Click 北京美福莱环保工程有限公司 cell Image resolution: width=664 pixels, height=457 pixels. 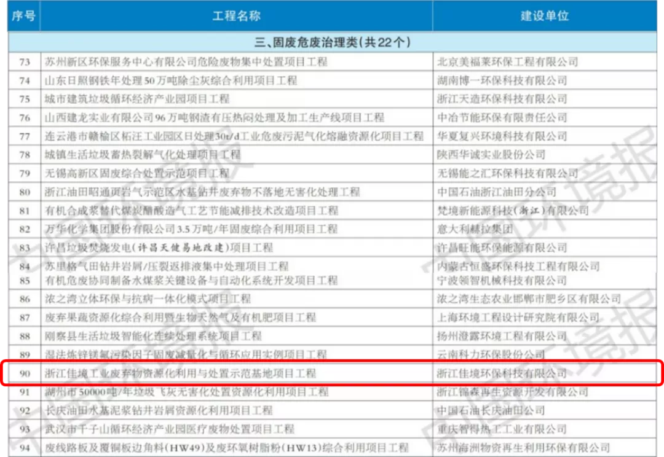pyautogui.click(x=507, y=62)
